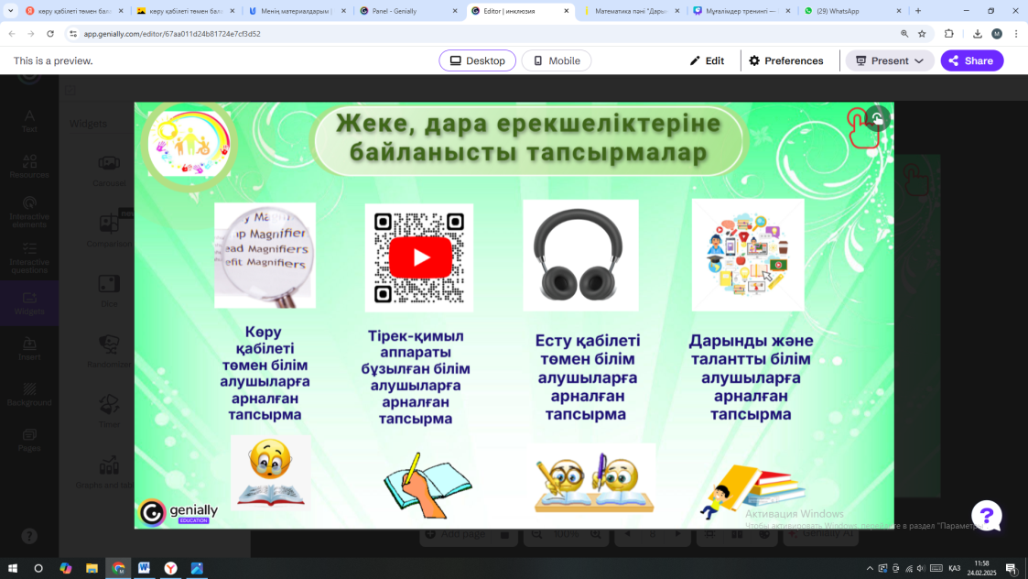
Task: Open Chrome downloads
Action: click(977, 34)
